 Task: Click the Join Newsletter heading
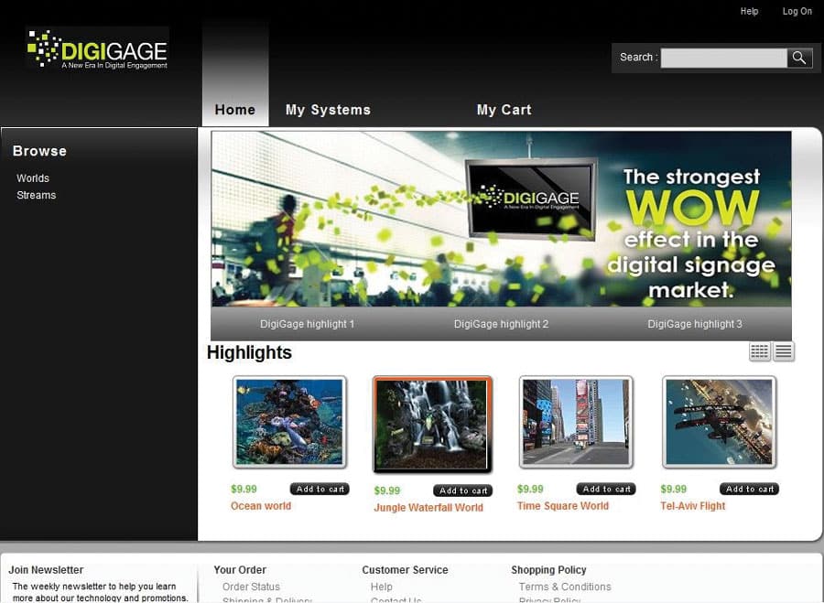click(46, 570)
